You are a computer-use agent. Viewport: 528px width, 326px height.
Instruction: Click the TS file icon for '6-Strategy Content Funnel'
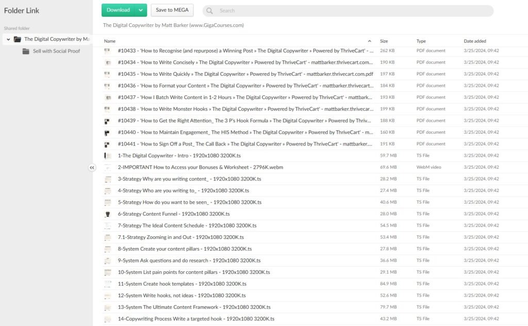[108, 214]
